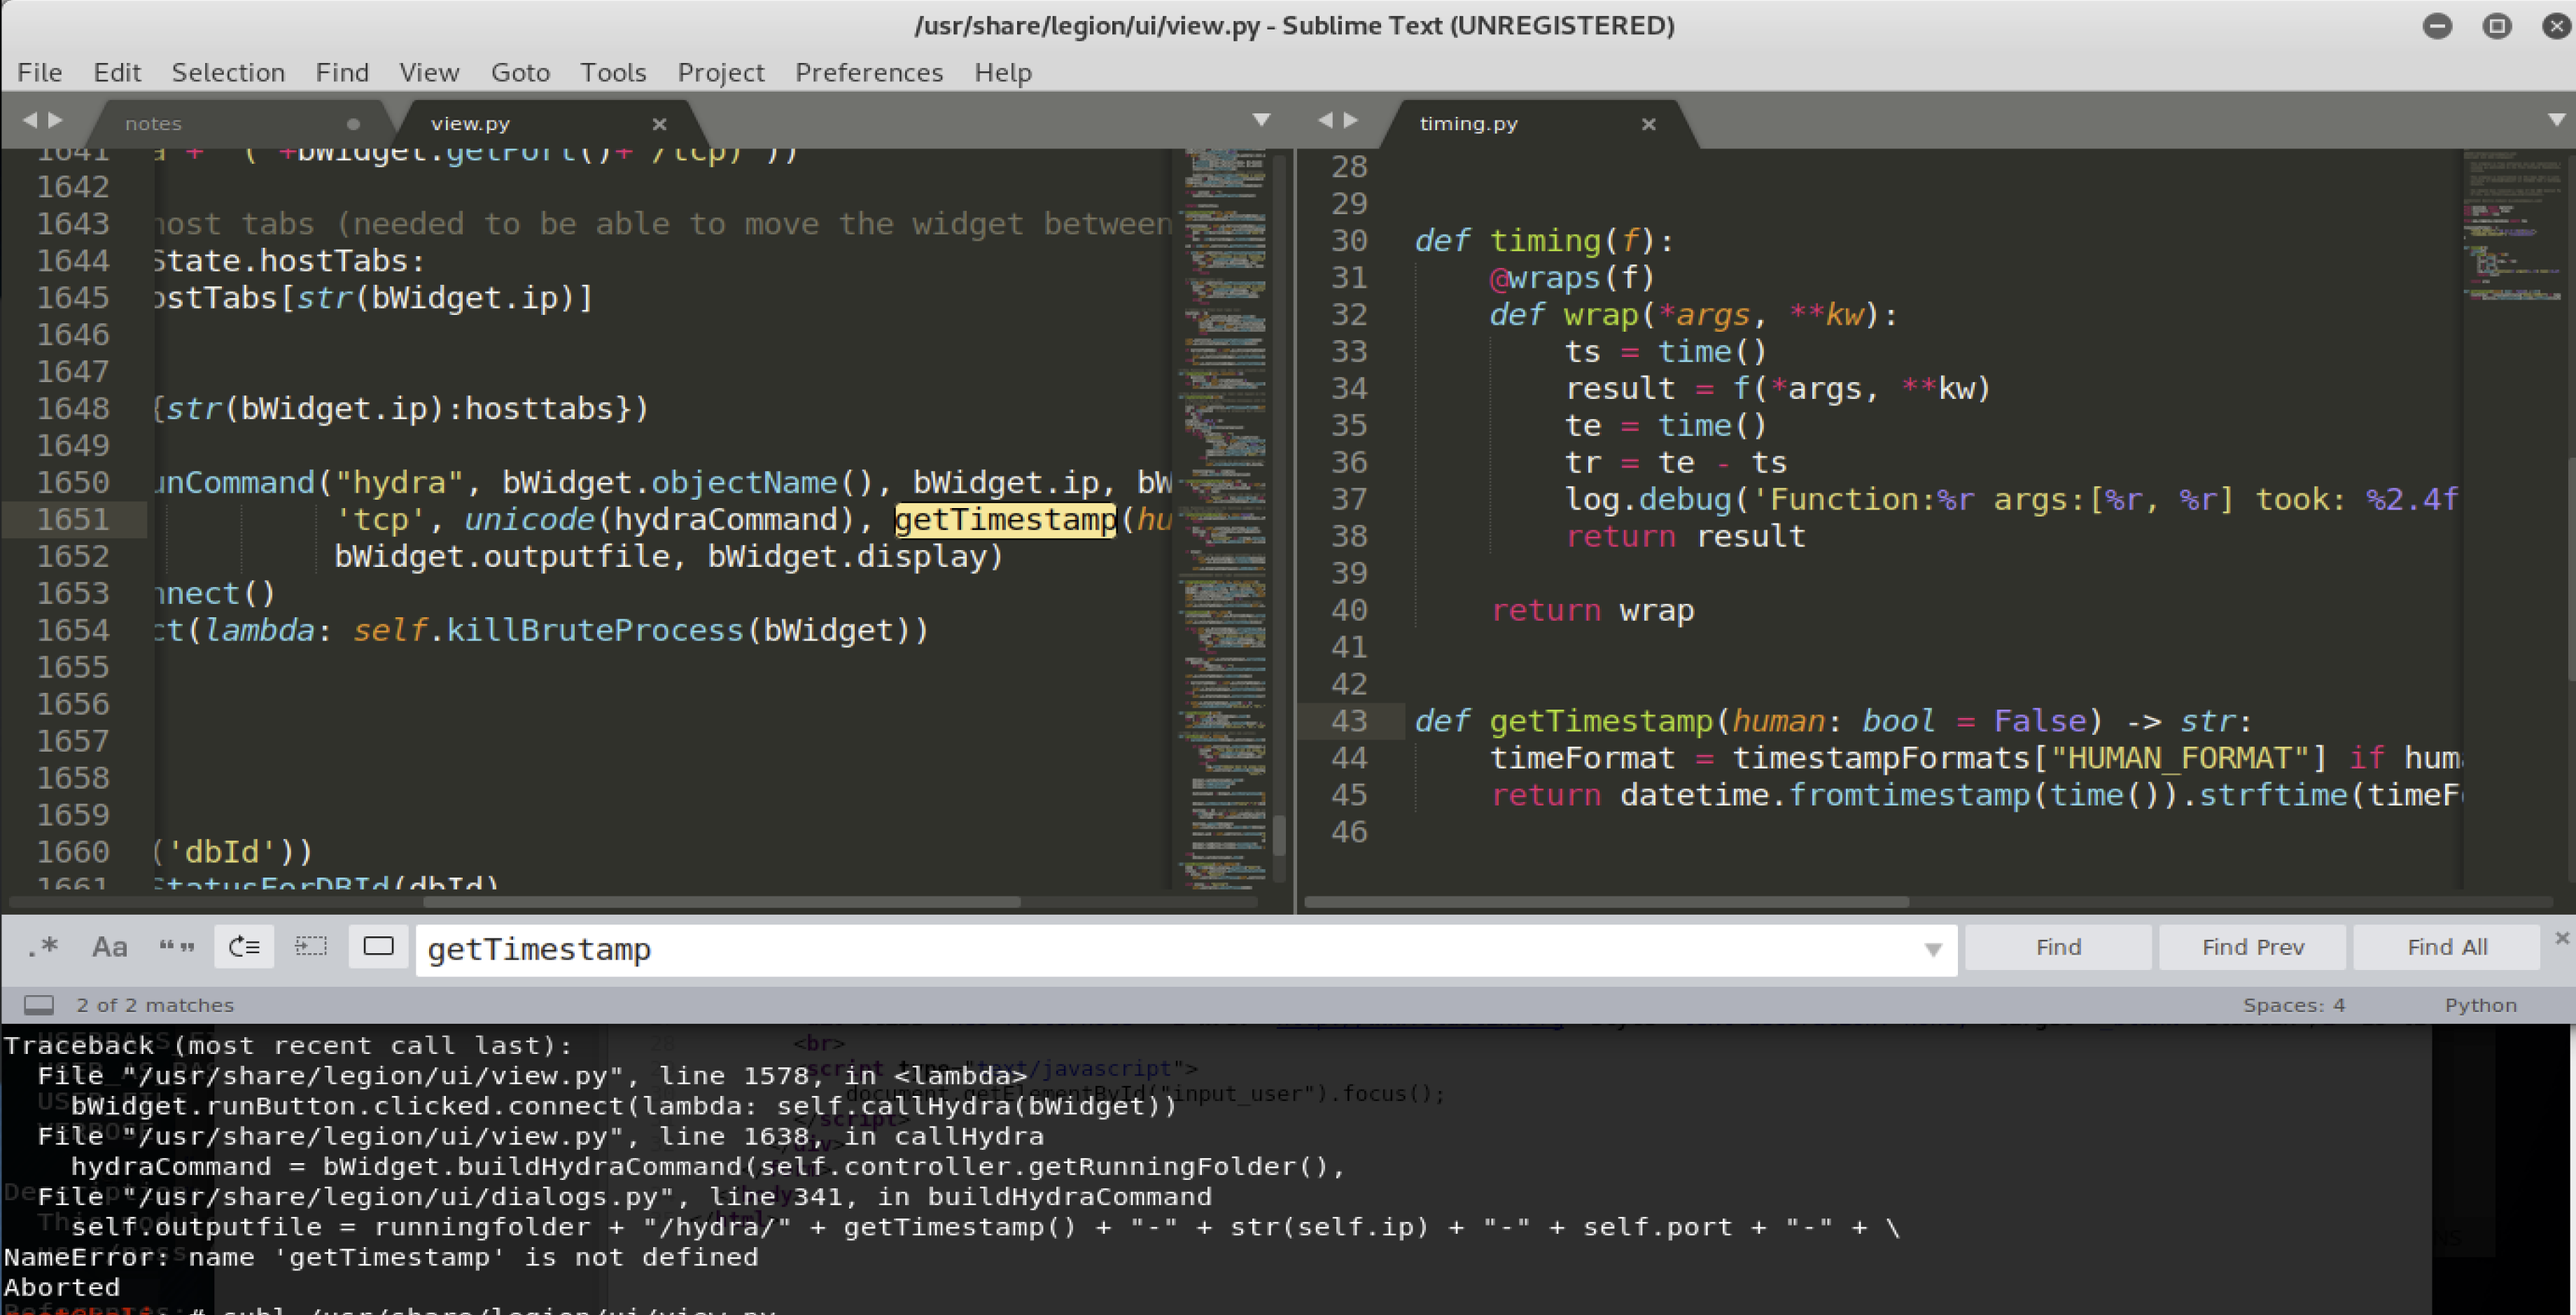This screenshot has height=1315, width=2576.
Task: Minimize the Sublime Text window
Action: click(x=2437, y=26)
